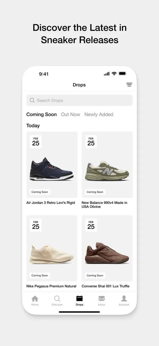This screenshot has width=159, height=346.
Task: Tap Coming Soon badge on Air Jordan 3 card
Action: [40, 192]
